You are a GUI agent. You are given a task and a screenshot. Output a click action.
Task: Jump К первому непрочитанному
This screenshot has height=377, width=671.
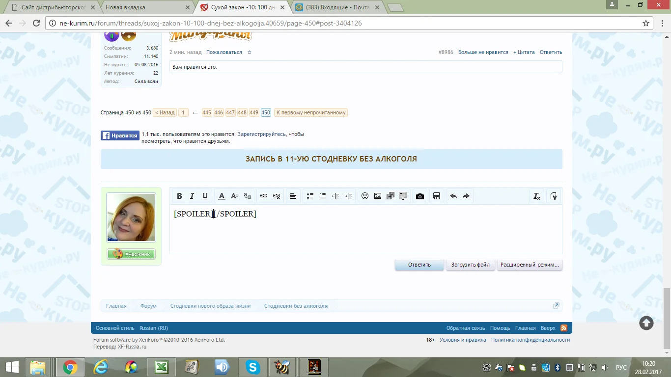311,112
